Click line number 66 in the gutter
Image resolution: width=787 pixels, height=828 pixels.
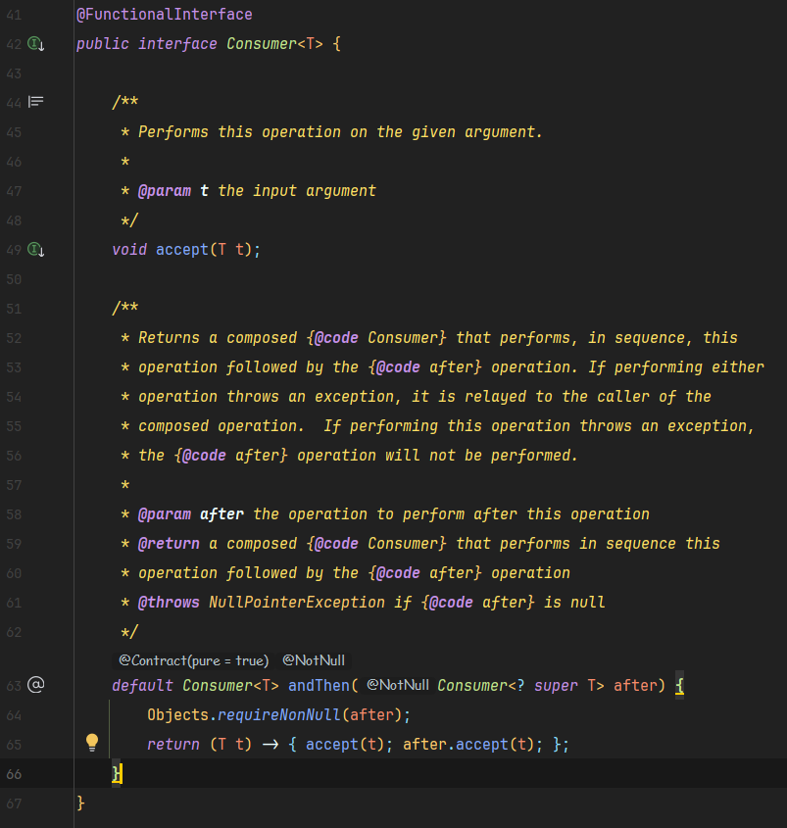tap(15, 774)
